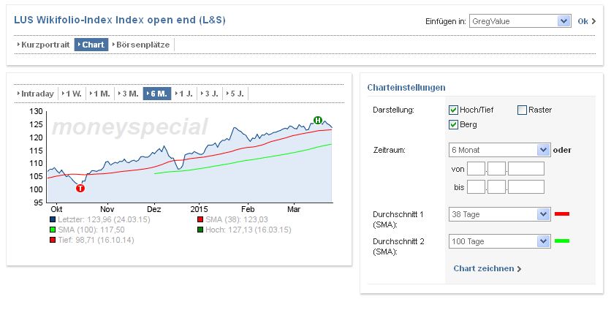Click the dark green Hoch legend square
Viewport: 611px width, 310px height.
tap(200, 230)
